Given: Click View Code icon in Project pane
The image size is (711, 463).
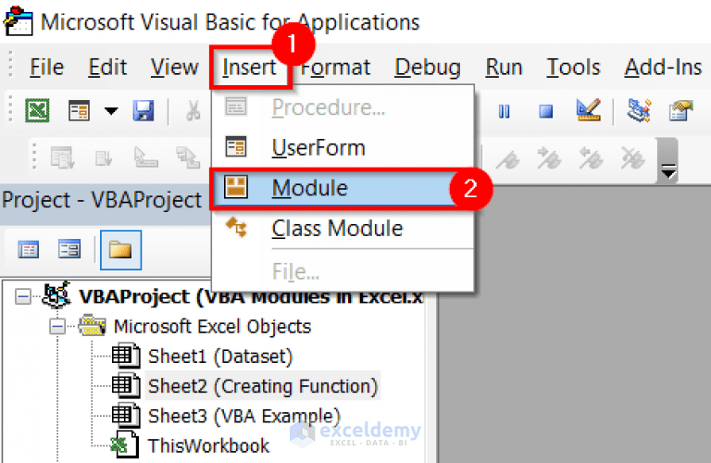Looking at the screenshot, I should pos(28,249).
